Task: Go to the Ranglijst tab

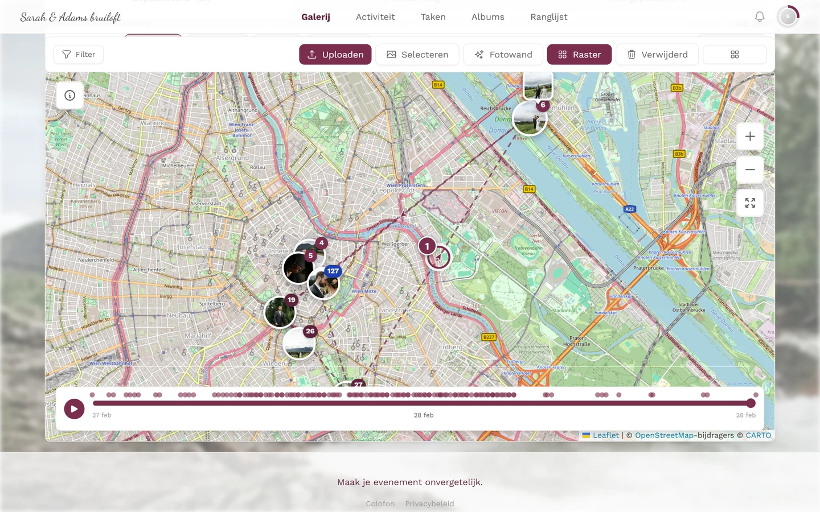Action: 549,17
